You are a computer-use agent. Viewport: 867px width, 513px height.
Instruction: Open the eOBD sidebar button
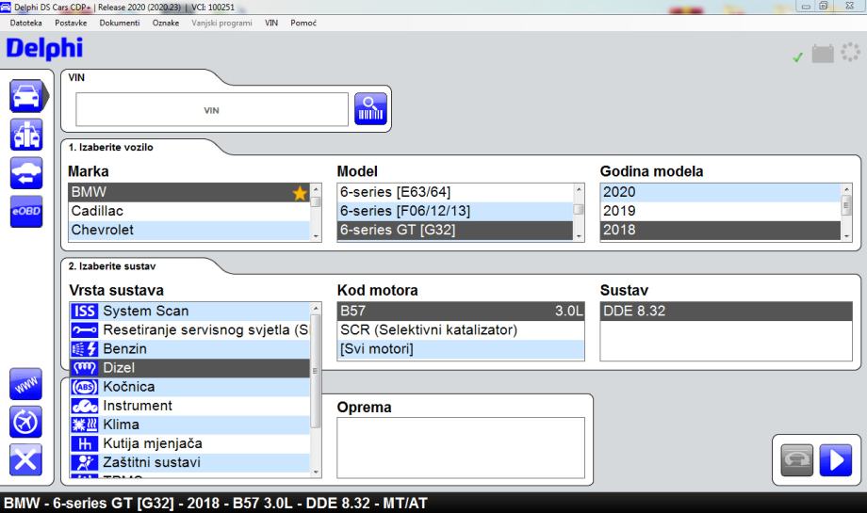pos(26,211)
